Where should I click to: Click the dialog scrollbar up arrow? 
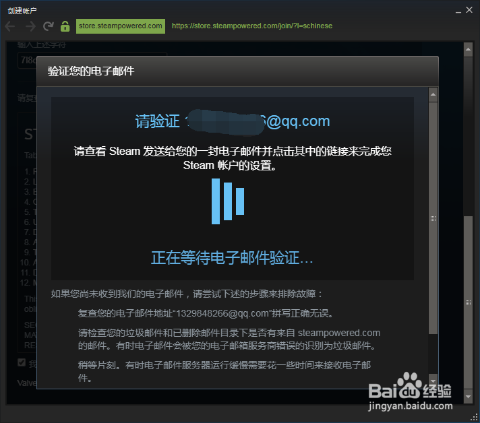pyautogui.click(x=433, y=94)
